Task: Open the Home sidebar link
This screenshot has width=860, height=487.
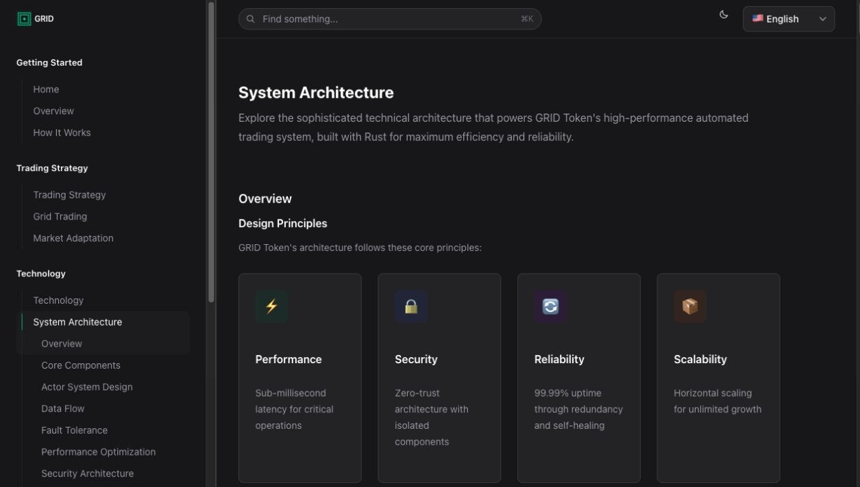Action: tap(46, 90)
